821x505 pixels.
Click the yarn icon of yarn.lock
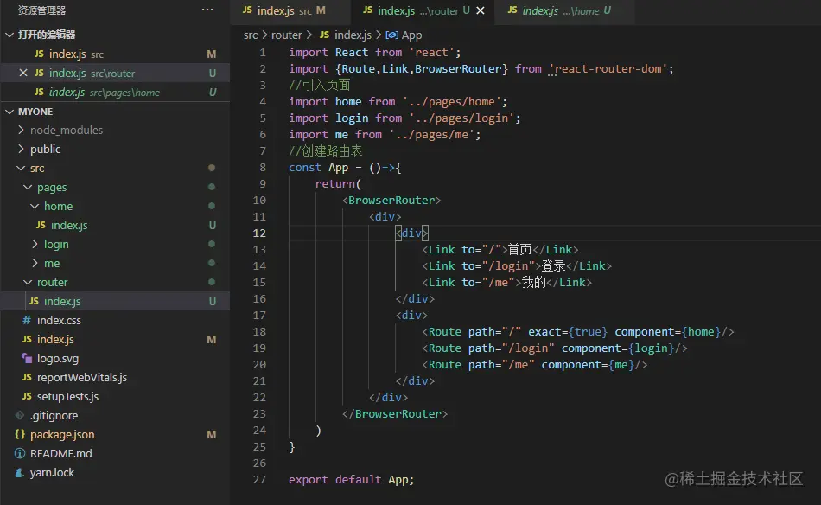pyautogui.click(x=20, y=472)
